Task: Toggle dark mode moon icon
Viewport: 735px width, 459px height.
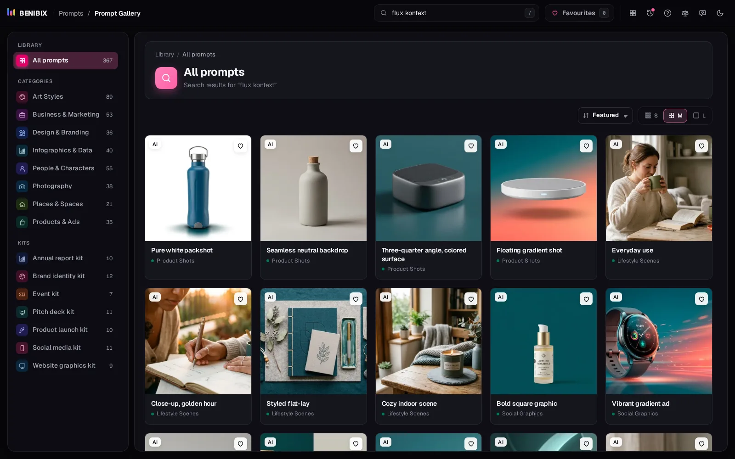Action: coord(720,13)
